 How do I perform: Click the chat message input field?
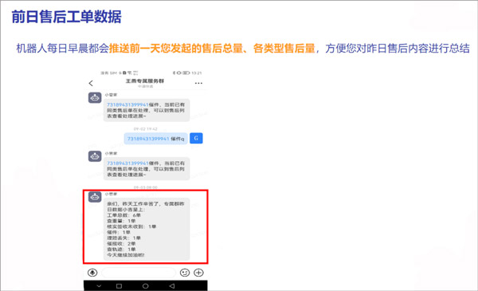[x=139, y=273]
